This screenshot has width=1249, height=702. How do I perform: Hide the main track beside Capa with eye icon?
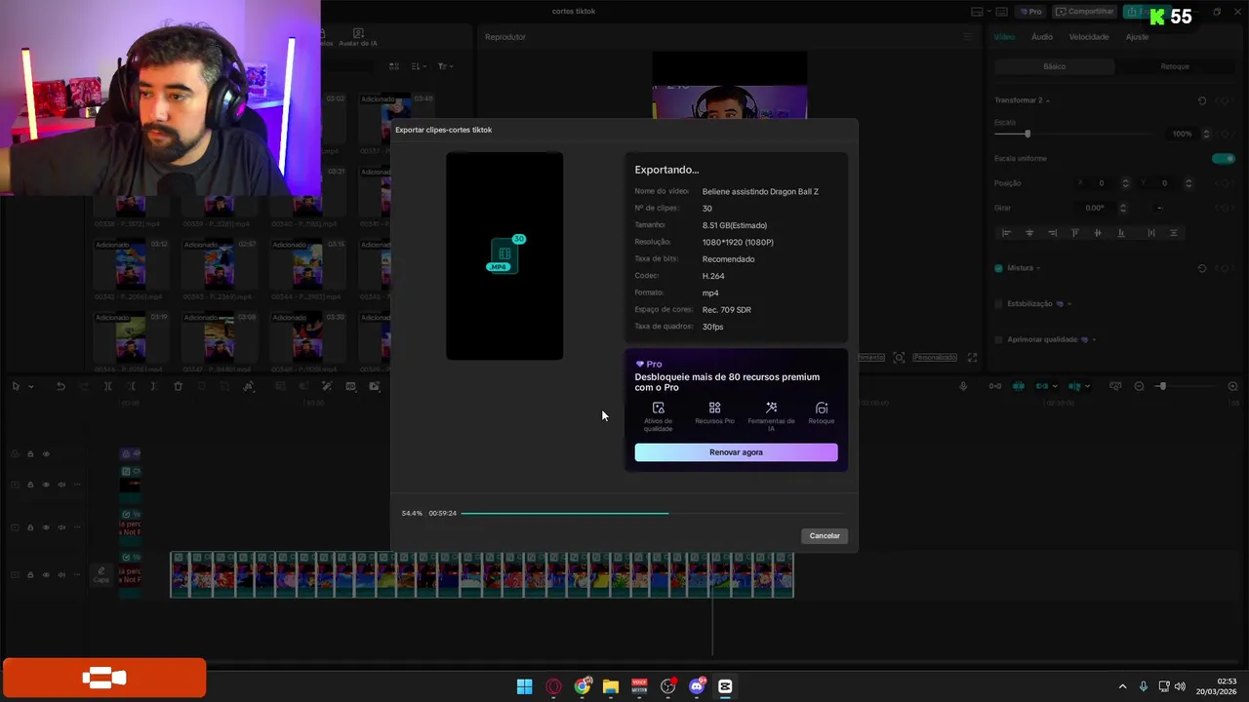click(46, 575)
